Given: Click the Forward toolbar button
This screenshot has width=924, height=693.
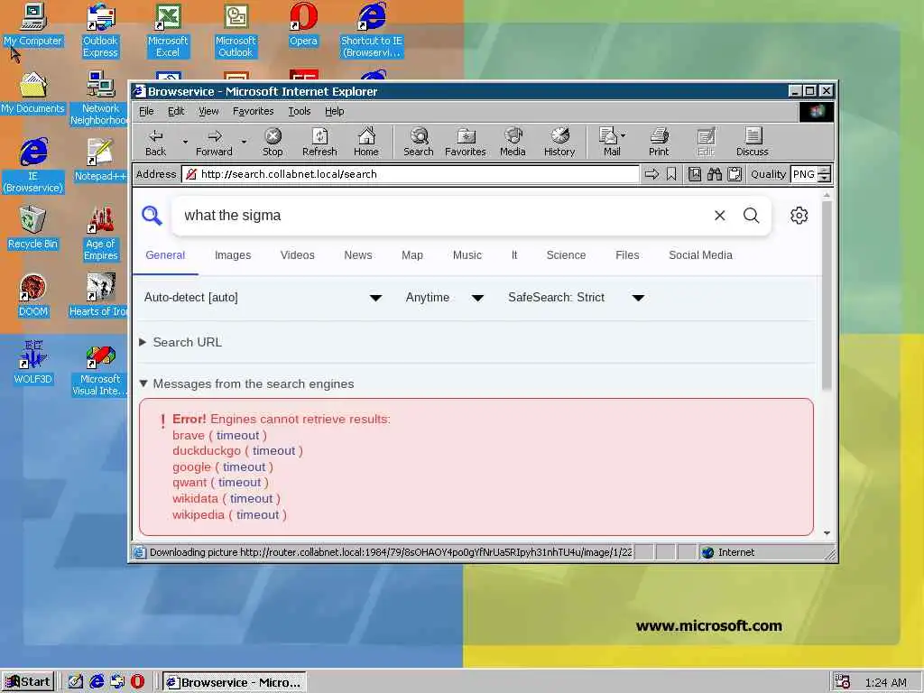Looking at the screenshot, I should [x=214, y=142].
